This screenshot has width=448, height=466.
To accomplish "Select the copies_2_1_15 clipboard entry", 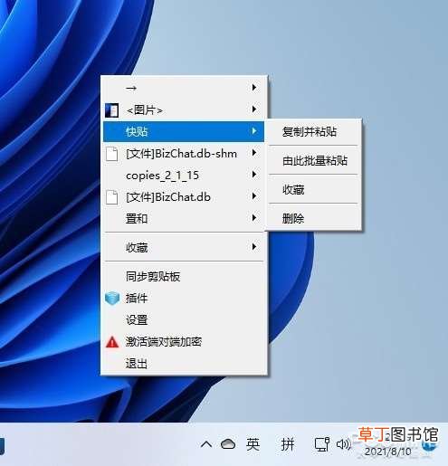I will 184,176.
